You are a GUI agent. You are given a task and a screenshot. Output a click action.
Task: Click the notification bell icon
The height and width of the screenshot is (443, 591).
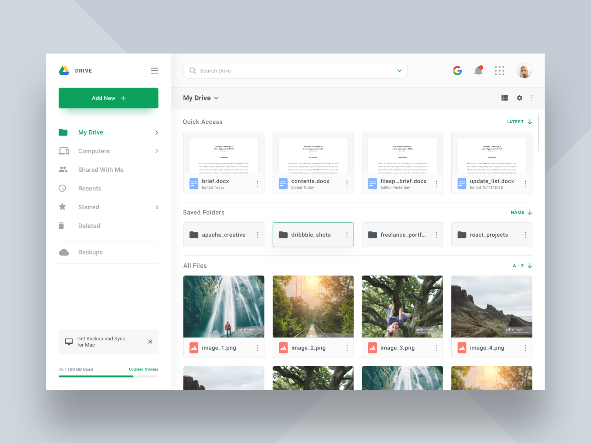tap(478, 71)
